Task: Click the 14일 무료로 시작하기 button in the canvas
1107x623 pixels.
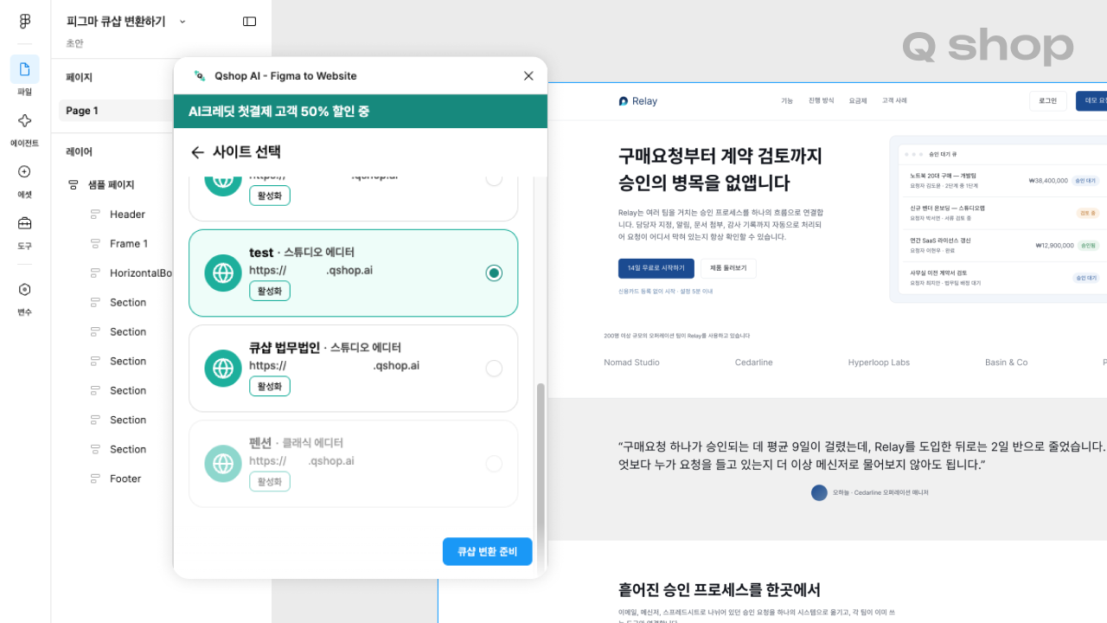Action: (x=656, y=268)
